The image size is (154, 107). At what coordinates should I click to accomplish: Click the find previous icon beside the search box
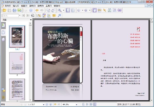click(23, 15)
